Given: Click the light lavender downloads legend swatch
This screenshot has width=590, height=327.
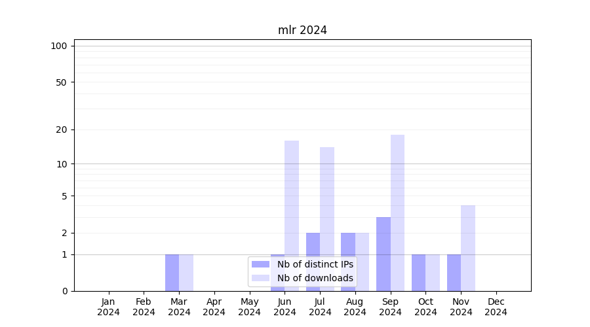Looking at the screenshot, I should 260,278.
